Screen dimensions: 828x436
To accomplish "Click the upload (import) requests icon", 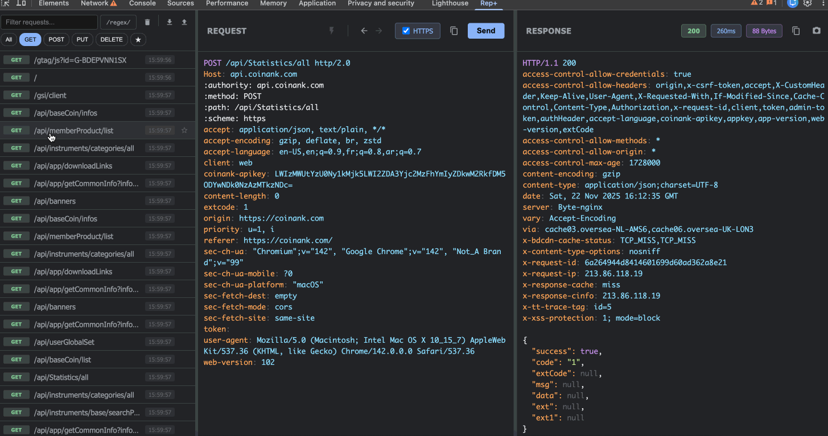I will click(184, 22).
